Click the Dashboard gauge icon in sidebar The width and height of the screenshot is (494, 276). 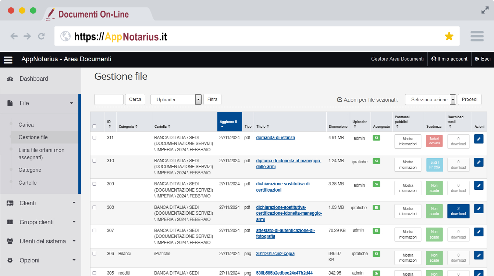tap(10, 79)
